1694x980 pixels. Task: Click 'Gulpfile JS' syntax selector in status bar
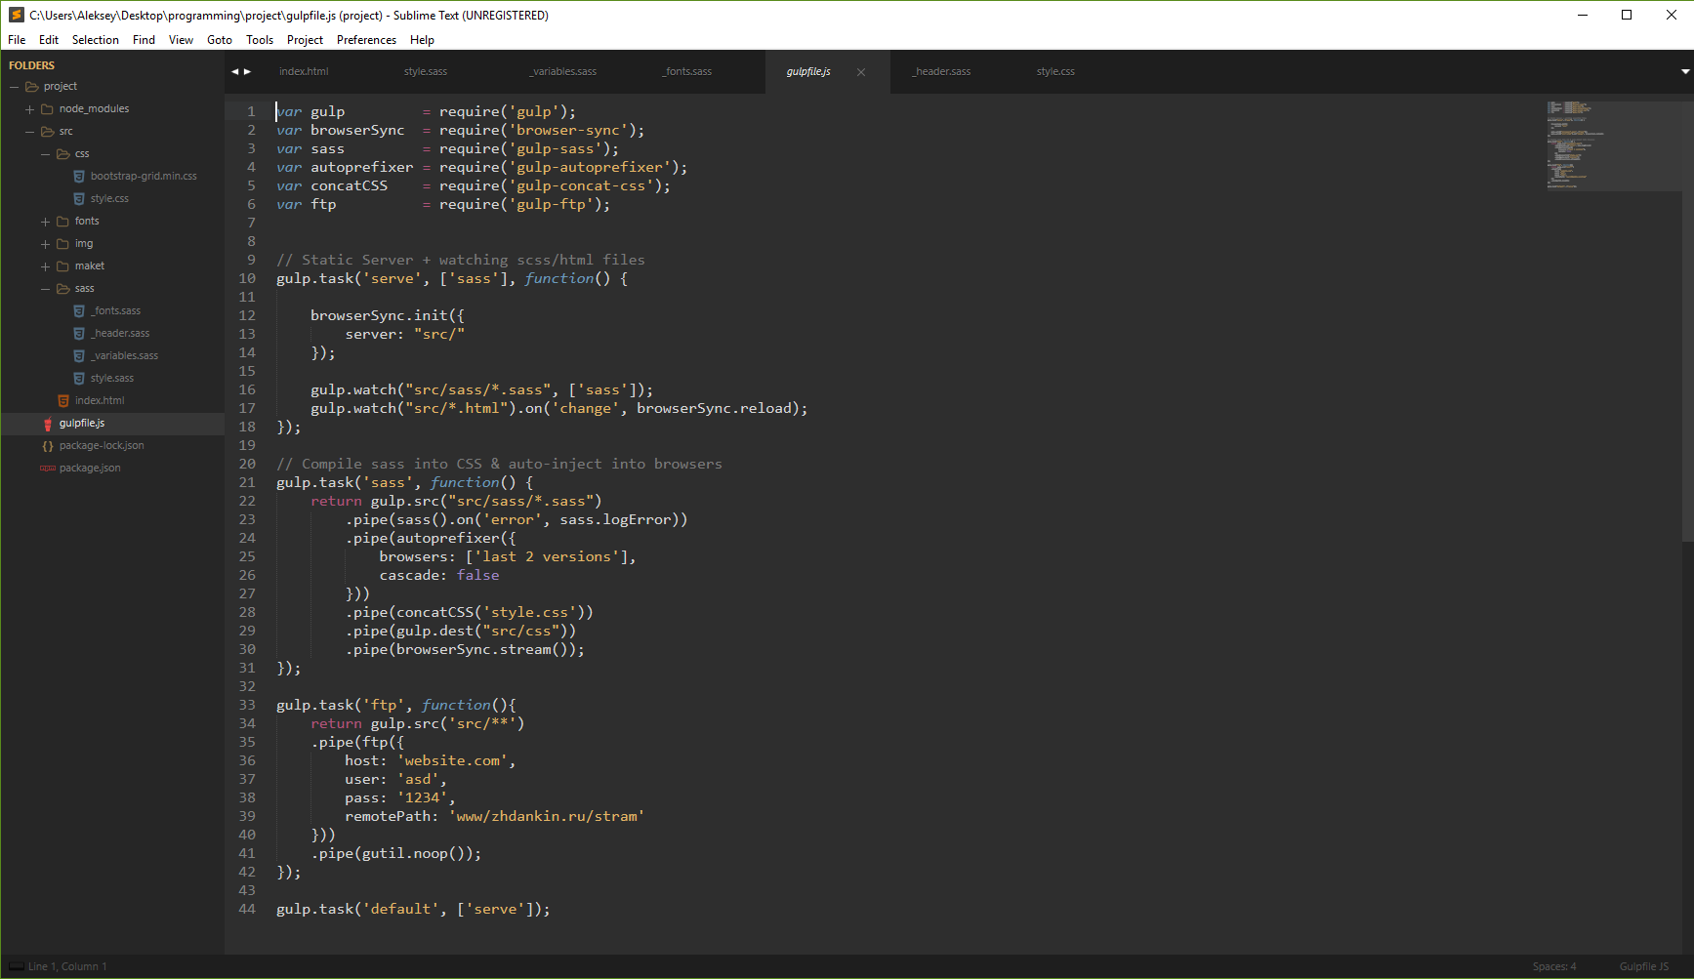tap(1644, 966)
